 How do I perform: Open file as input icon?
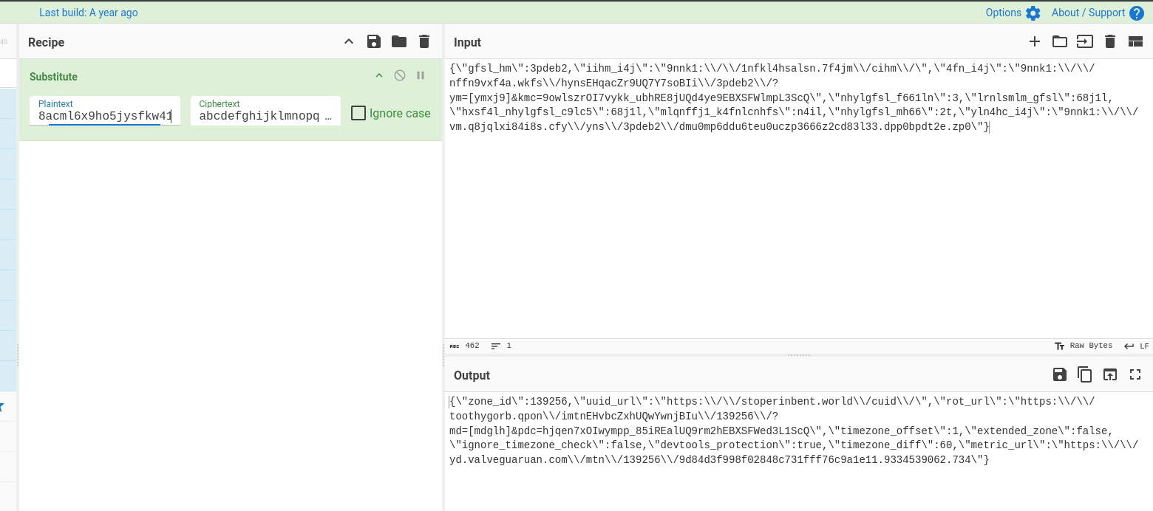[x=1084, y=41]
